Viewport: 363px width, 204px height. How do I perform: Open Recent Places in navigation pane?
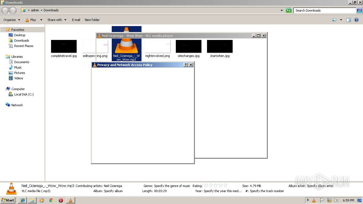pyautogui.click(x=24, y=46)
